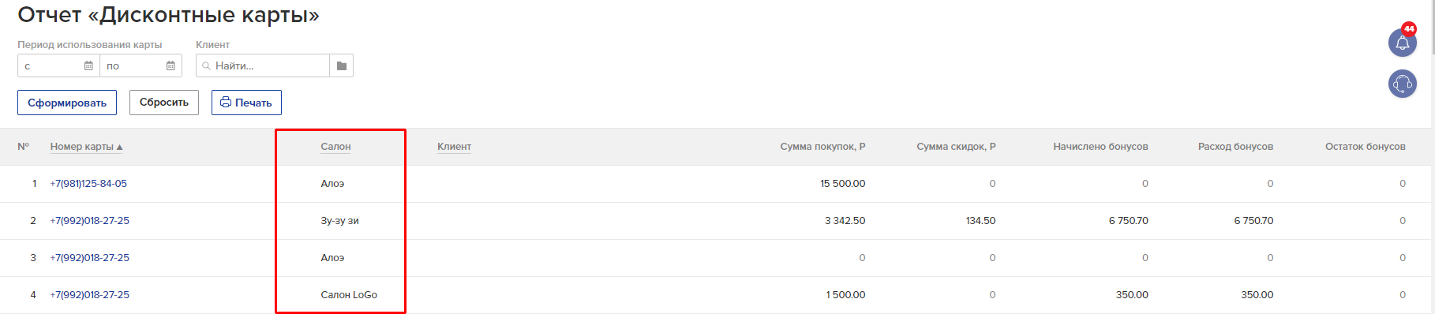Open card link in row 2

coord(89,221)
